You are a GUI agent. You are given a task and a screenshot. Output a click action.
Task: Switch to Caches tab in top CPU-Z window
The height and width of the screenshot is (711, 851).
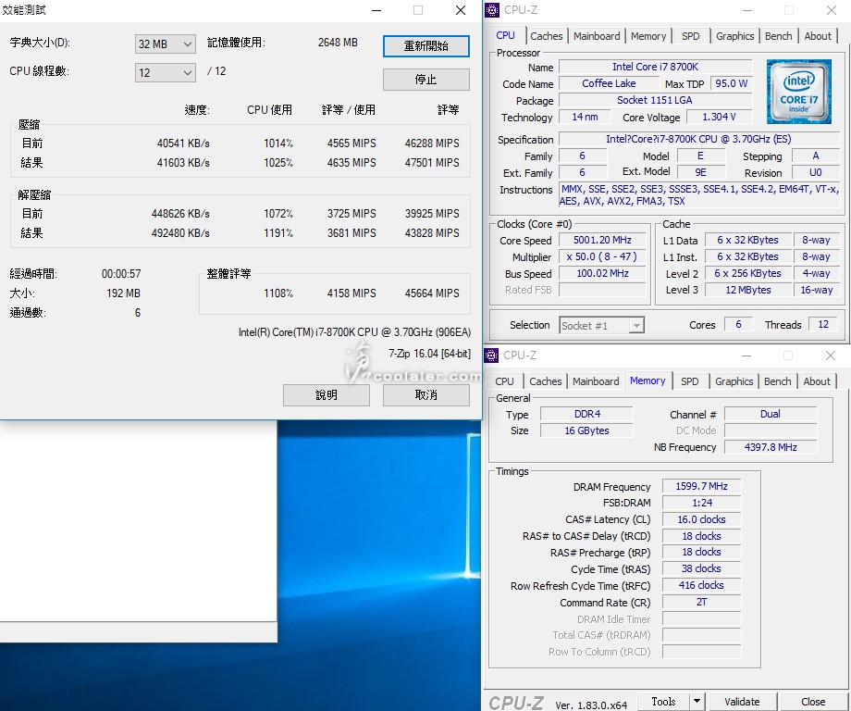[x=546, y=36]
